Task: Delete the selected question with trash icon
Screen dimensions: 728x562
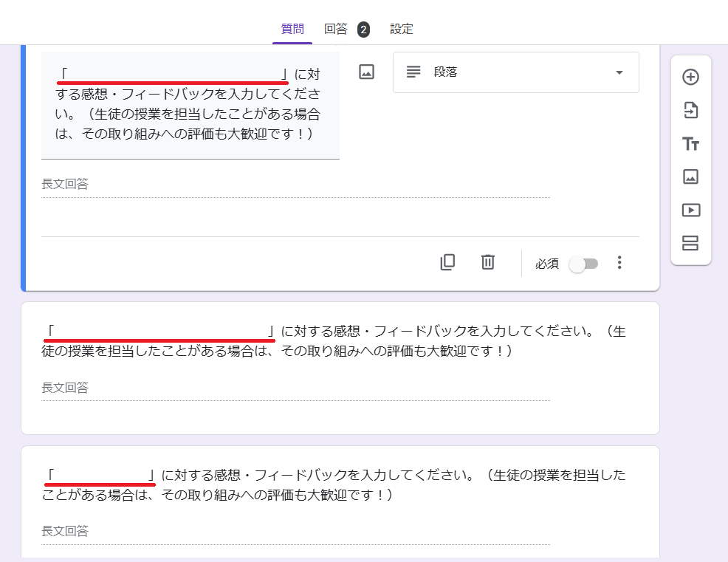Action: (487, 262)
